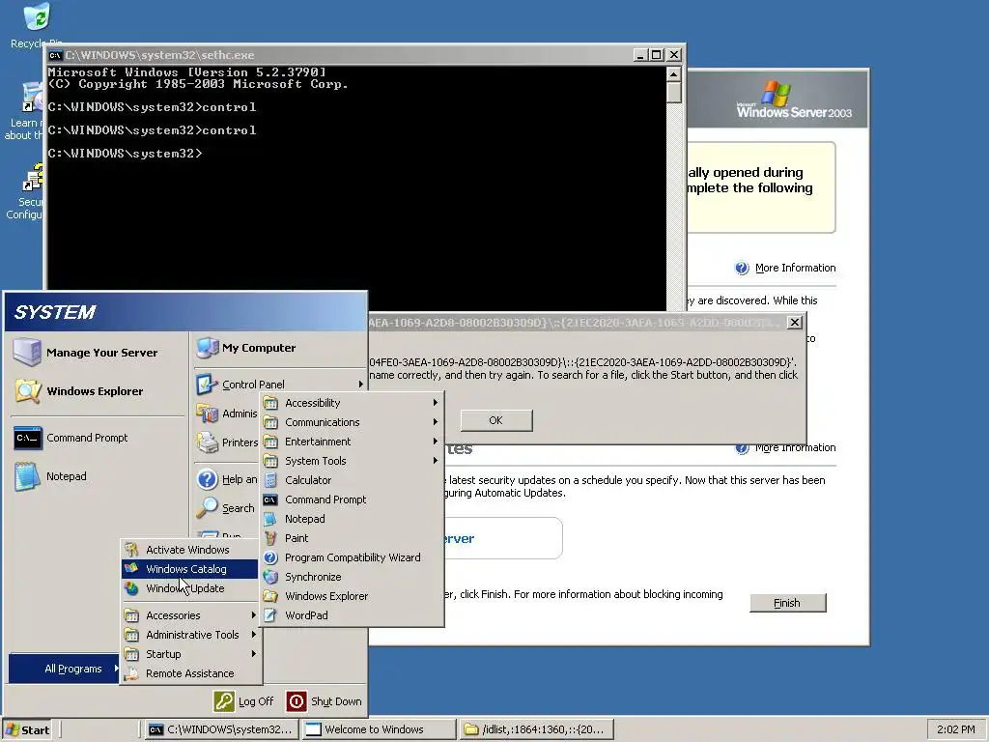The width and height of the screenshot is (989, 742).
Task: Choose Paint from the Accessories submenu
Action: pos(351,538)
